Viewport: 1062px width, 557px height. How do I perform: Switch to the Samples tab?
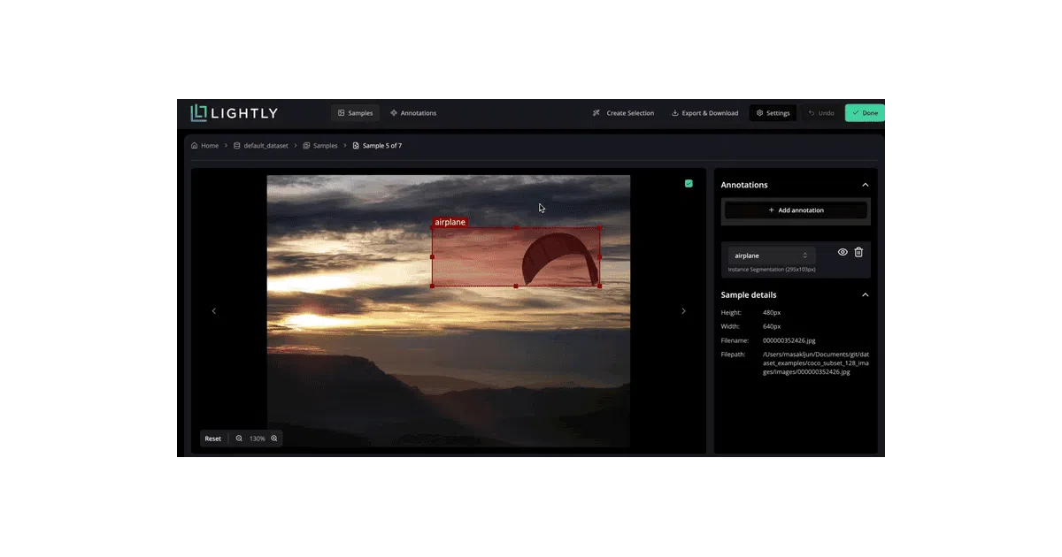tap(355, 113)
